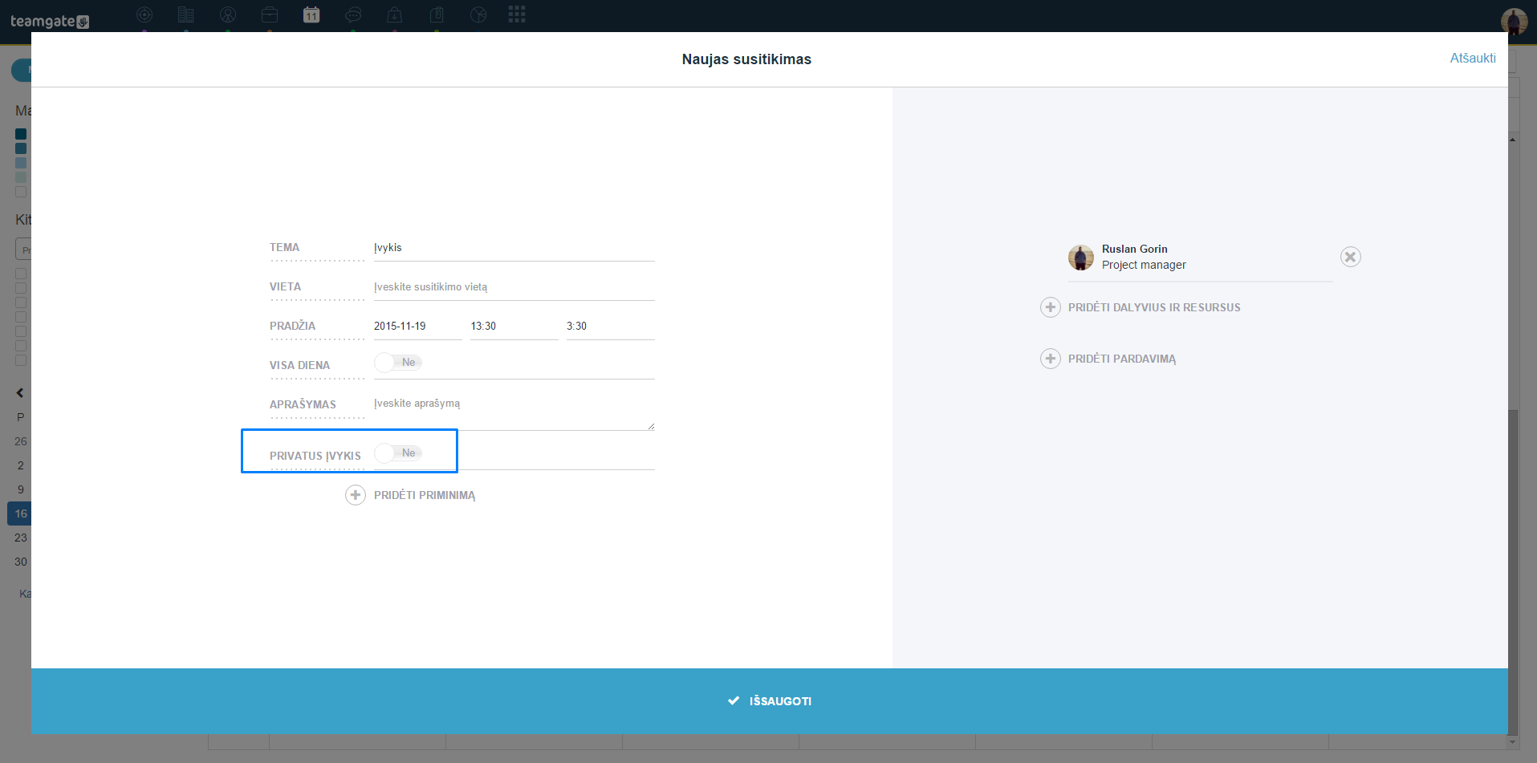
Task: Click the Atšaukti link to cancel
Action: [x=1473, y=58]
